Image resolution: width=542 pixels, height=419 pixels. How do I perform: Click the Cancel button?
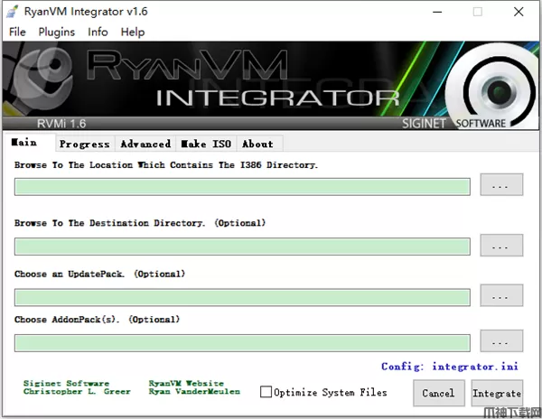pos(439,393)
